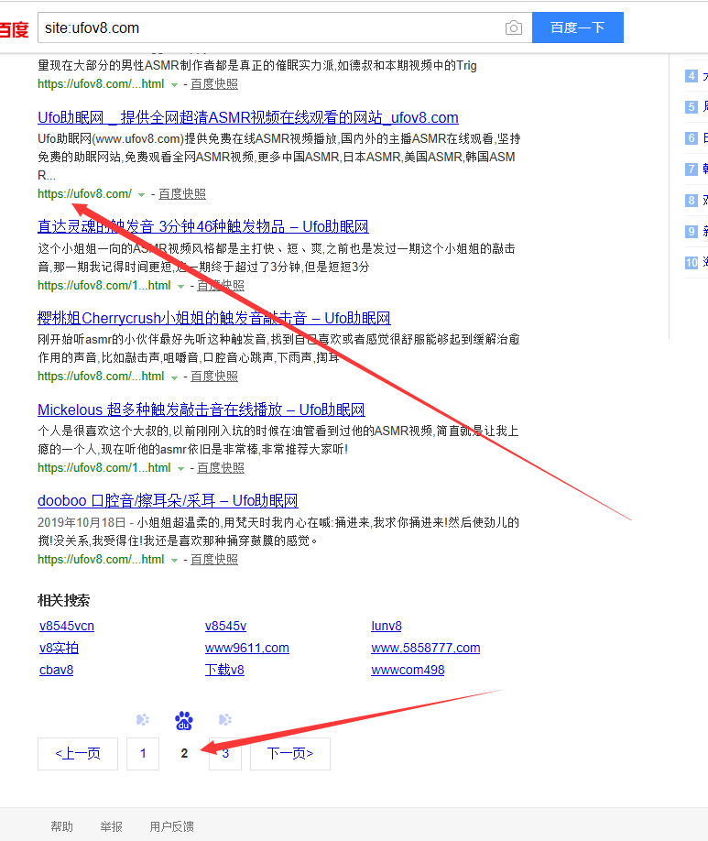Click related search cbav8
This screenshot has height=841, width=708.
click(x=56, y=670)
